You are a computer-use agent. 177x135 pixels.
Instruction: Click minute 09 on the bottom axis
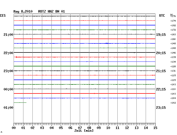point(99,128)
